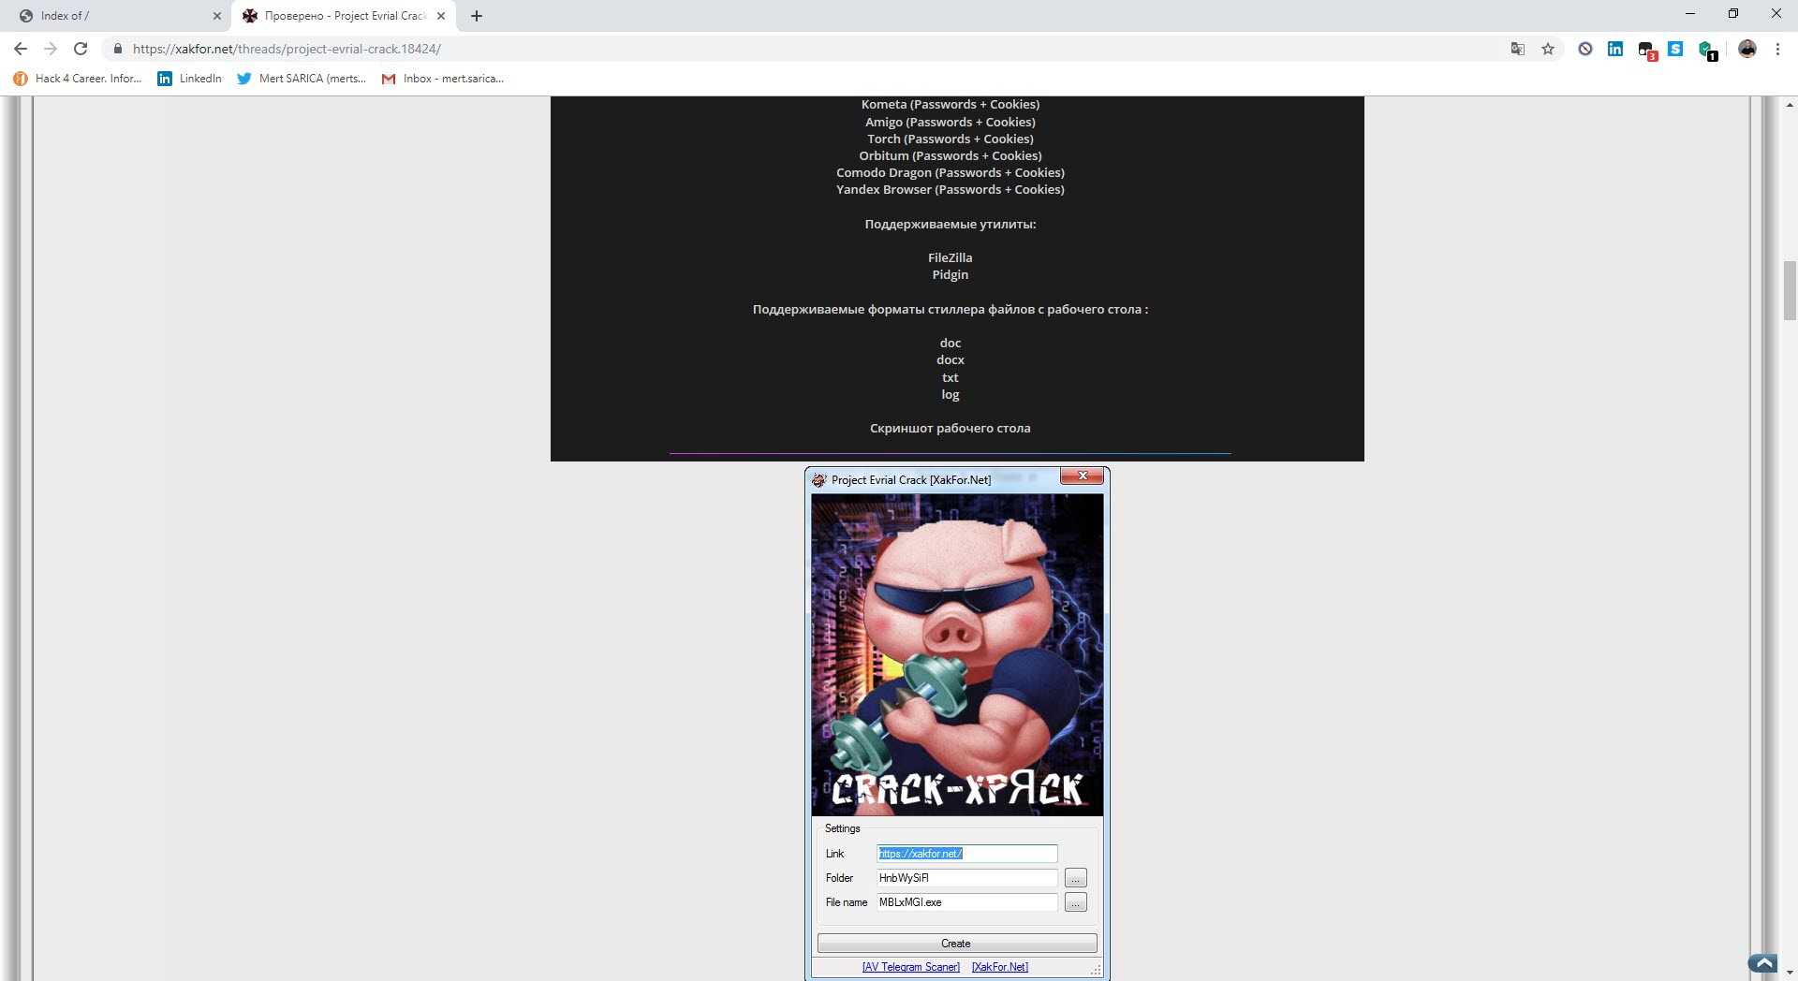Browse for File name with the ... button

(1075, 902)
